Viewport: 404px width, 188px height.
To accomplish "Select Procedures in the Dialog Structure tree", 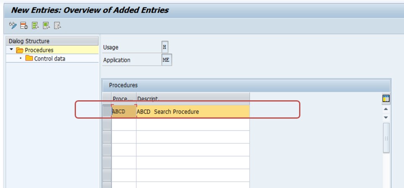I will (39, 50).
